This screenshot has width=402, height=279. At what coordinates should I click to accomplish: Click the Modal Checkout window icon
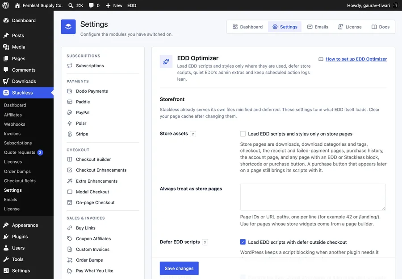click(x=70, y=192)
